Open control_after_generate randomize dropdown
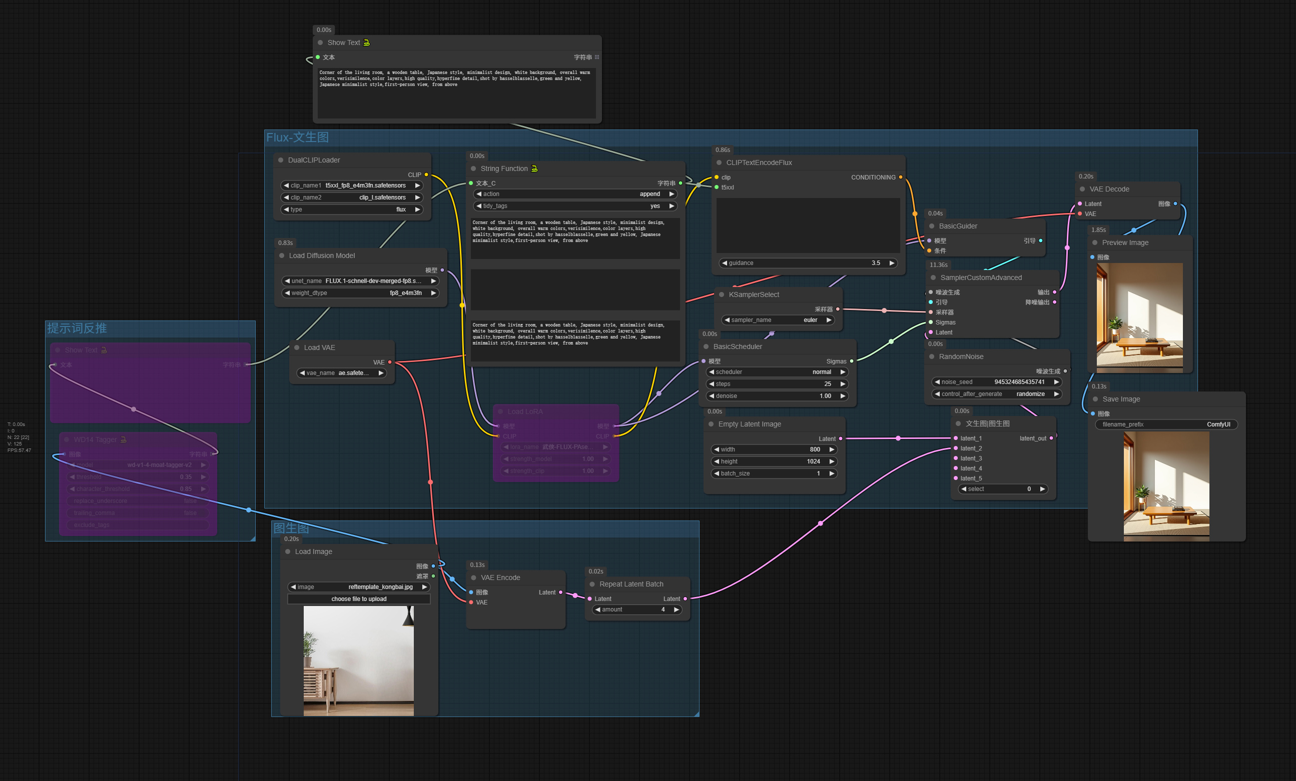This screenshot has height=781, width=1296. point(997,393)
